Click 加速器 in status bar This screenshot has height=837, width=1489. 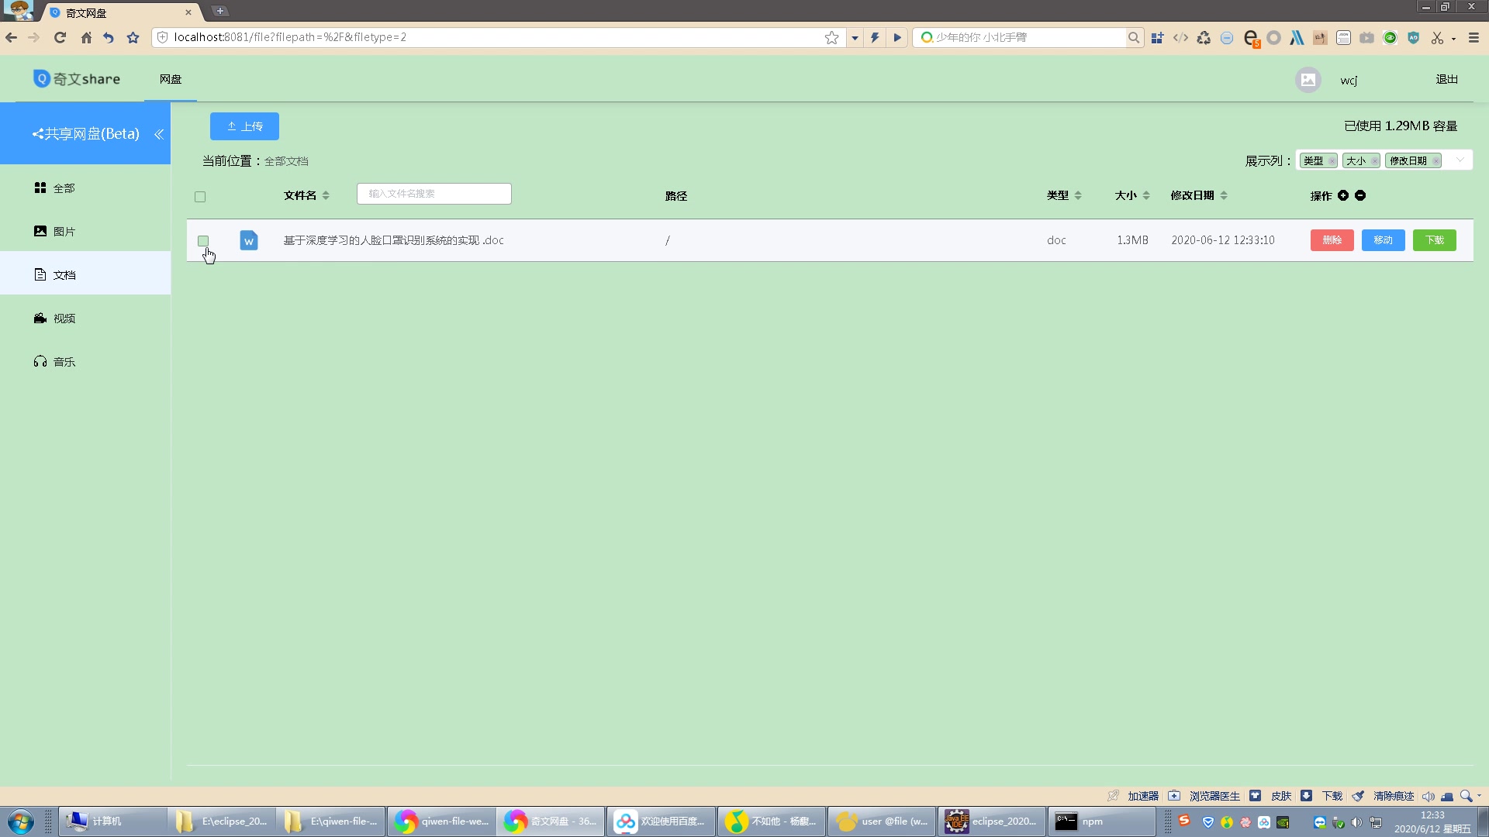click(1143, 796)
